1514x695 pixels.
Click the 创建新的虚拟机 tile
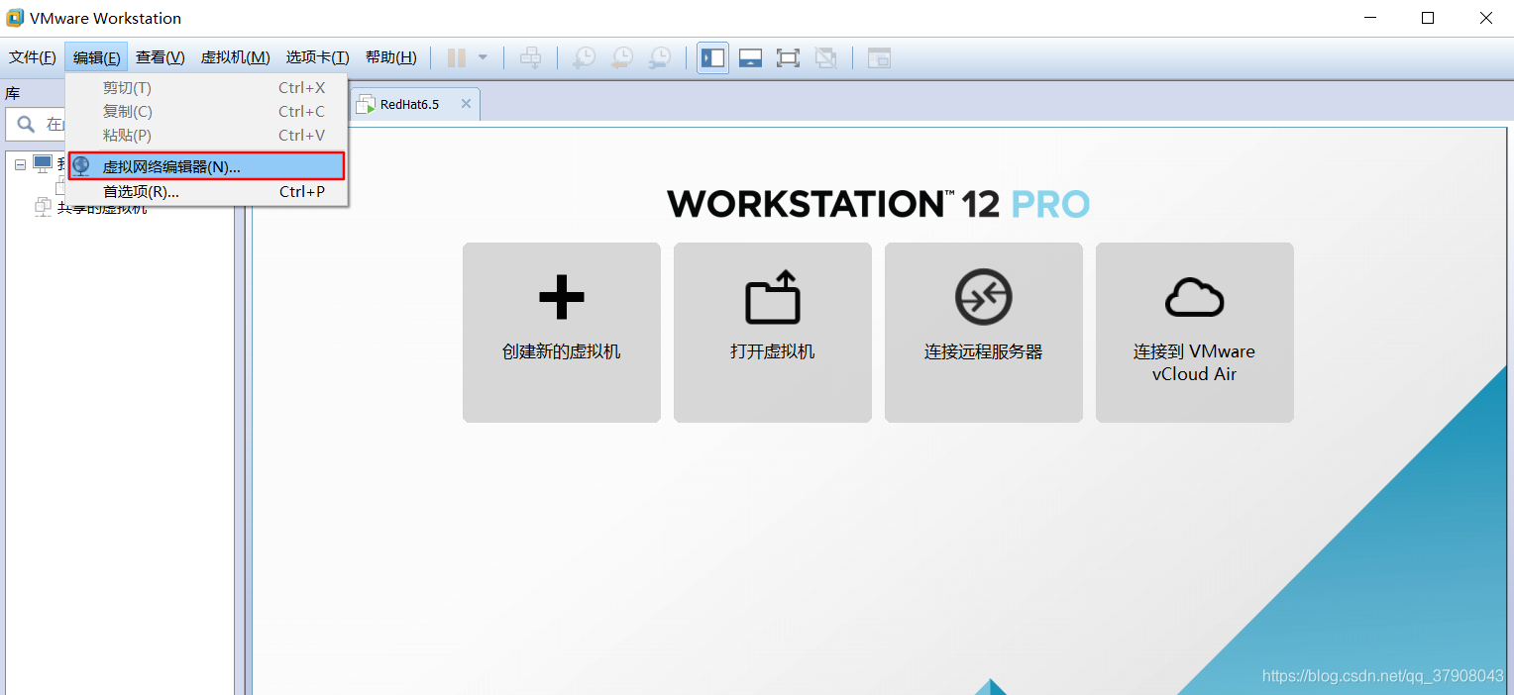tap(562, 333)
